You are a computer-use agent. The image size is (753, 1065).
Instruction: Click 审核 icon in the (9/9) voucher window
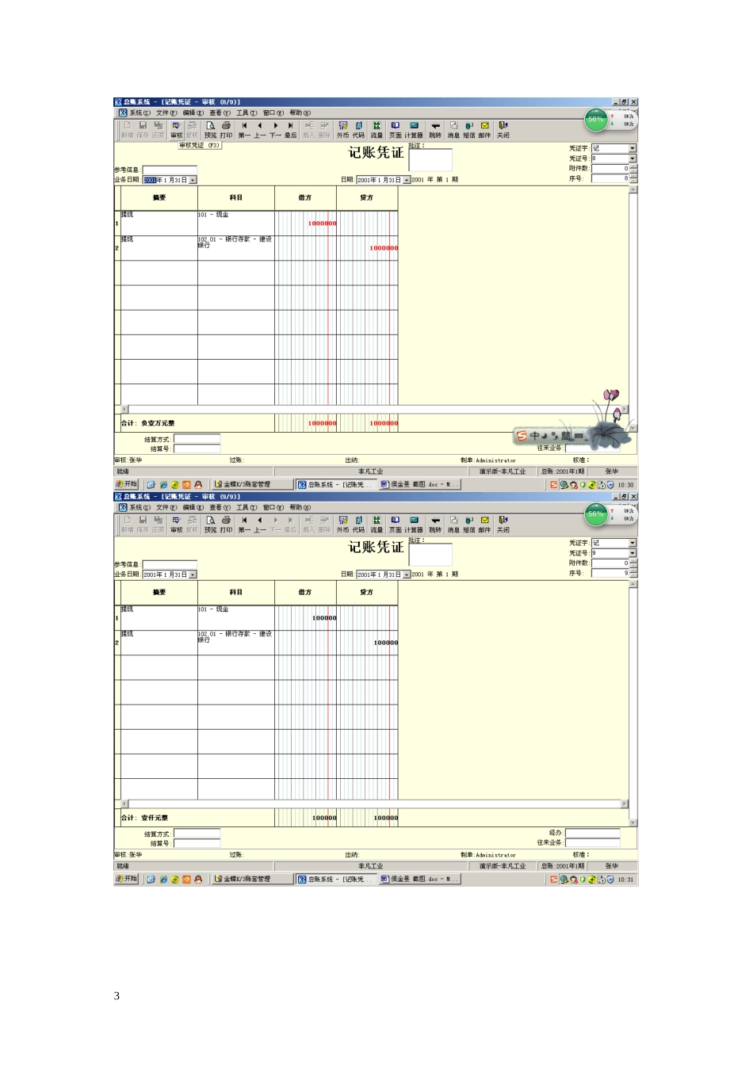tap(177, 525)
